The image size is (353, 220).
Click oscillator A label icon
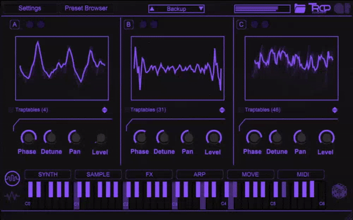click(15, 25)
